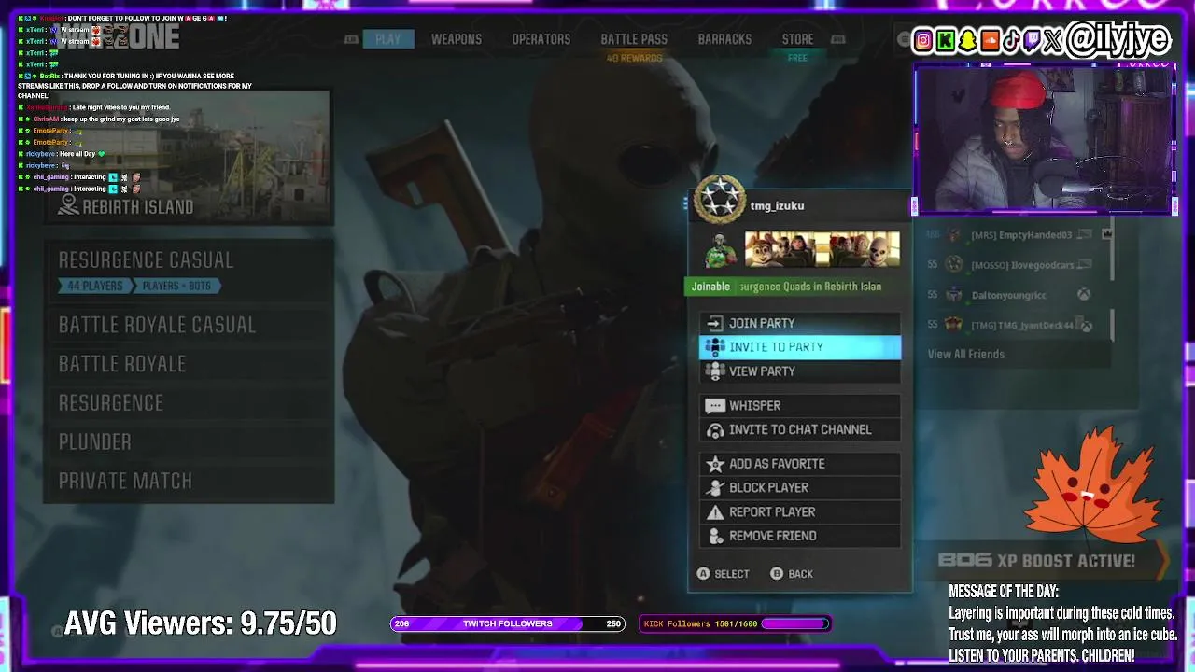Click the rank emblem beside Ilovegoodcars
Viewport: 1195px width, 672px height.
953,265
